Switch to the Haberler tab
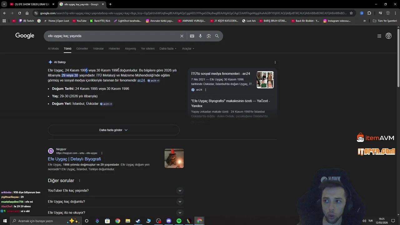The width and height of the screenshot is (400, 225). [x=114, y=48]
